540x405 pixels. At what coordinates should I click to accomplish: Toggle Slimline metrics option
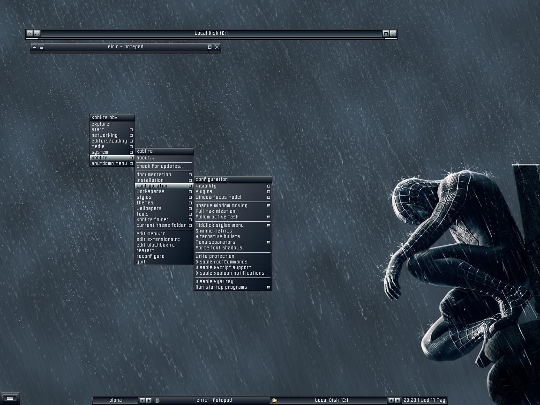coord(233,231)
